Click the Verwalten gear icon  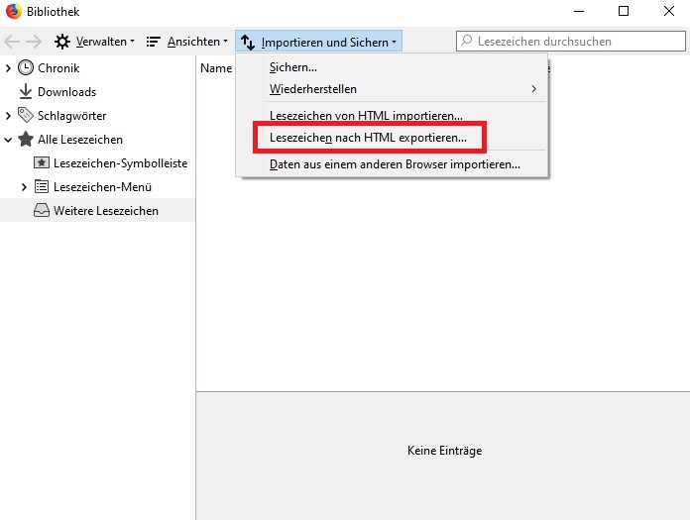coord(62,42)
